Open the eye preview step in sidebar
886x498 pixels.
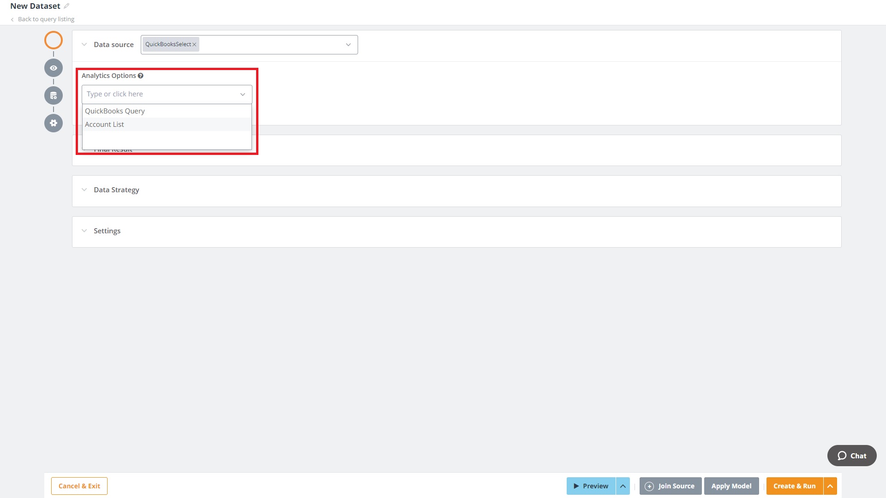coord(54,68)
